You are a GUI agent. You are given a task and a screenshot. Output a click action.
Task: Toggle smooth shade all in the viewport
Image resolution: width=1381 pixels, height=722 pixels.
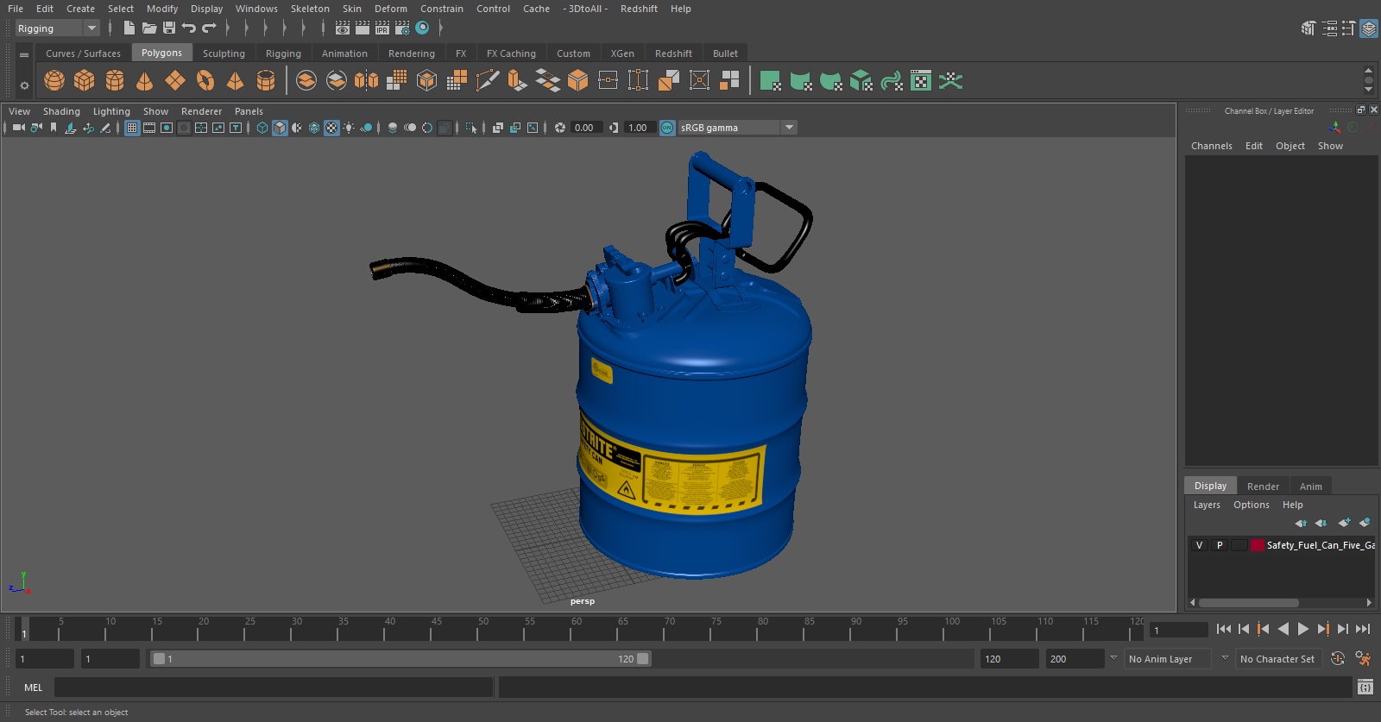(280, 128)
